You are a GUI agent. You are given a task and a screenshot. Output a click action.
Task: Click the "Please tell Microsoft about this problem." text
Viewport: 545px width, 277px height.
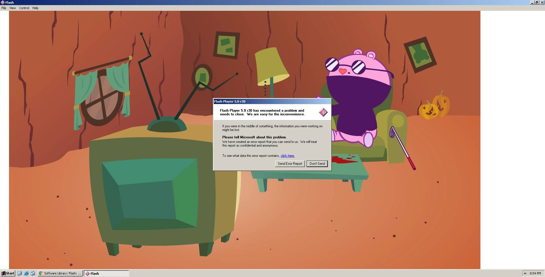(254, 137)
